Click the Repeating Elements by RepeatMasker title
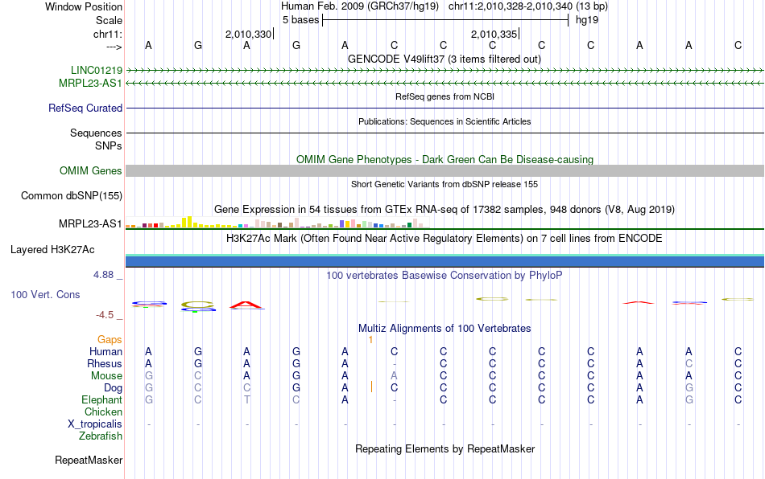 (445, 448)
